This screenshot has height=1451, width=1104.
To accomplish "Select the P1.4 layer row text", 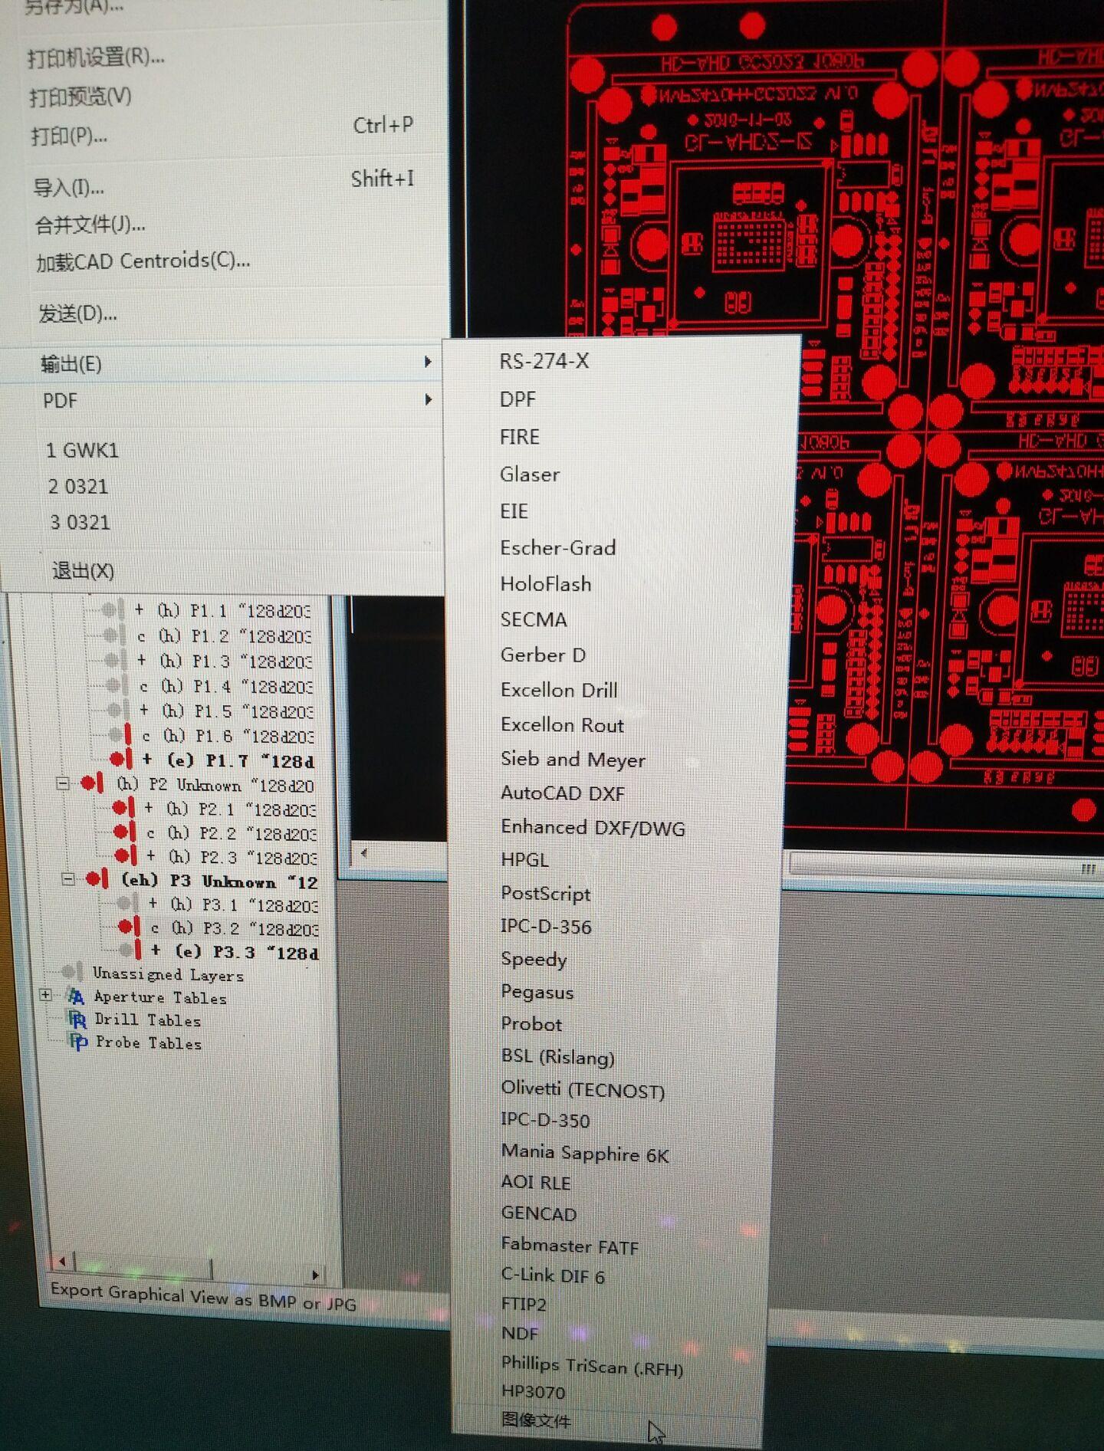I will (226, 686).
